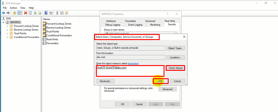
Task: Open help with blue question mark icon
Action: pyautogui.click(x=46, y=13)
